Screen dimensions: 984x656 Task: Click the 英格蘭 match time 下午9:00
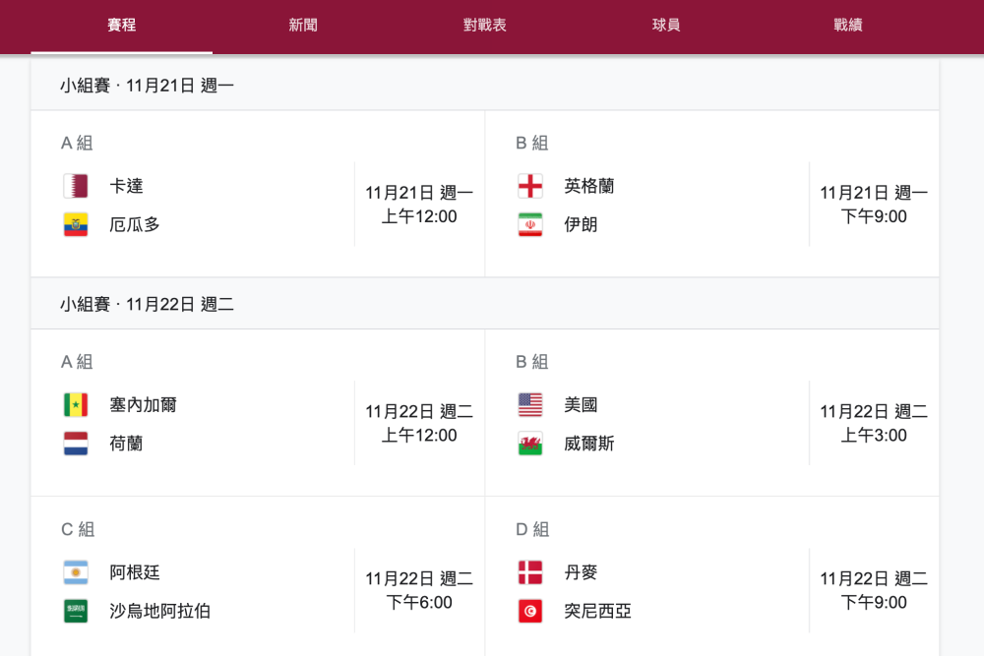(x=874, y=216)
